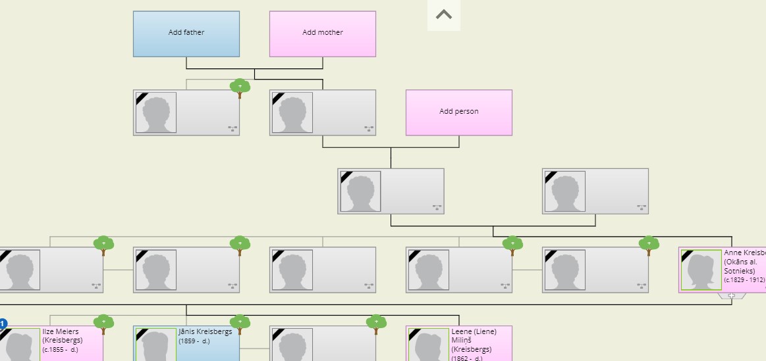Open blue notification badge on Ilze Meiers

(3, 324)
